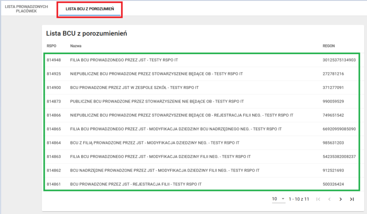Viewport: 367px width, 214px height.
Task: Click the REGON column header
Action: click(329, 46)
